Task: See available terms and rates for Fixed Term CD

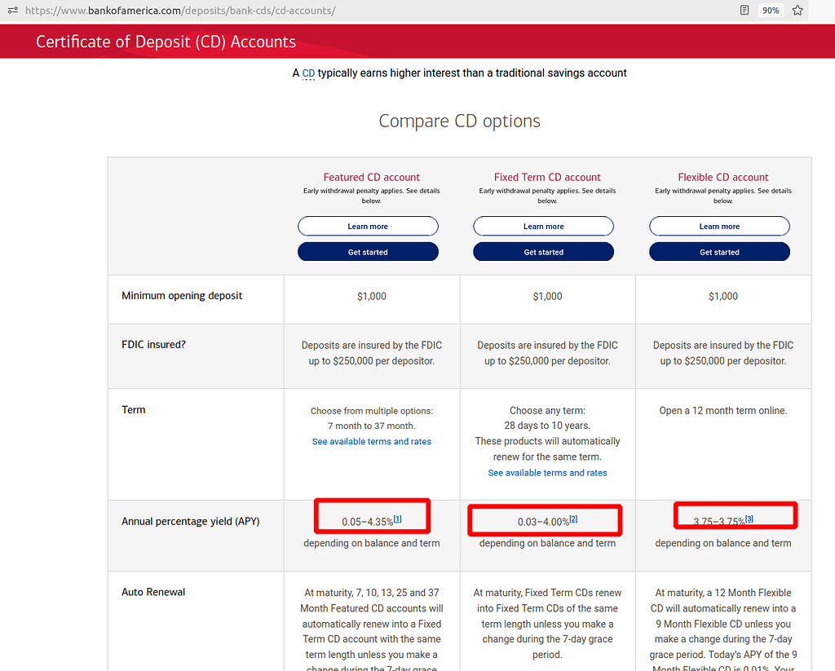Action: pyautogui.click(x=547, y=473)
